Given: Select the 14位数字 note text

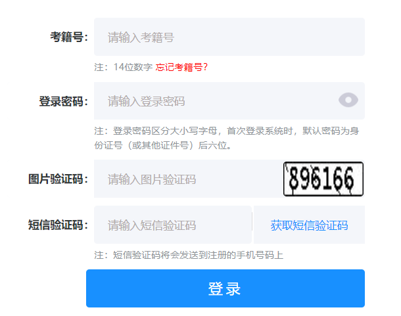Looking at the screenshot, I should pyautogui.click(x=133, y=67).
